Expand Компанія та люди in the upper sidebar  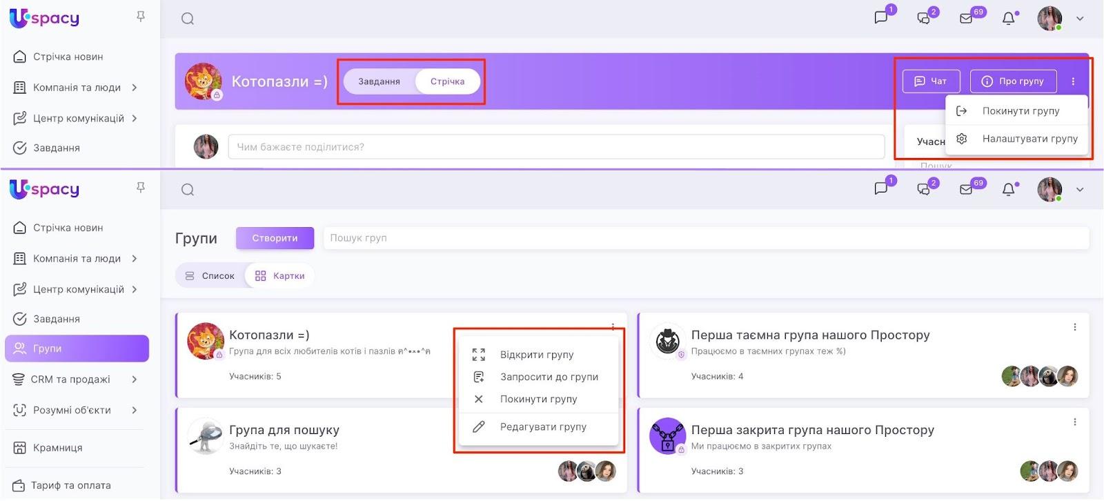pyautogui.click(x=135, y=88)
